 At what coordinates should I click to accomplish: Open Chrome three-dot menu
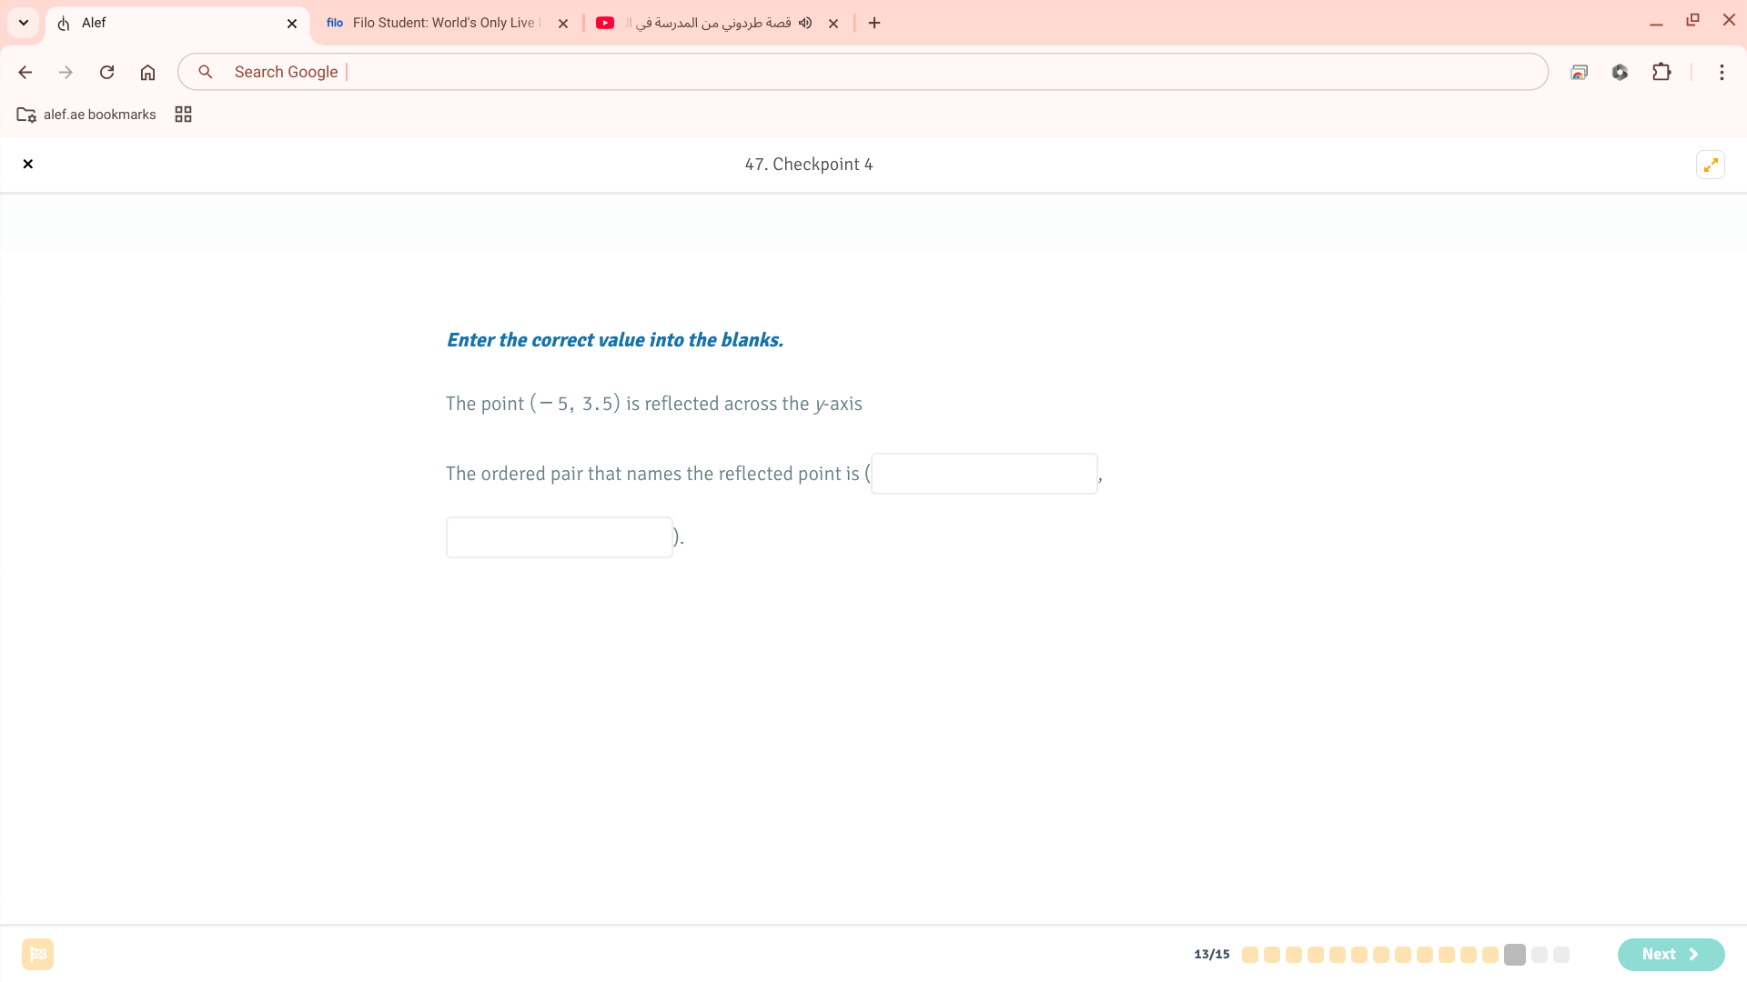click(x=1722, y=72)
